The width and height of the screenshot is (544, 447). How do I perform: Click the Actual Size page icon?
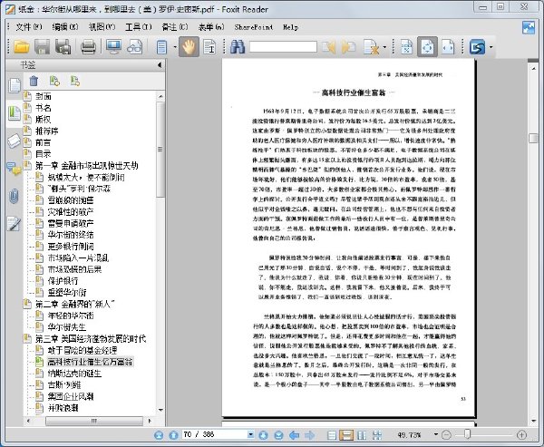[406, 46]
